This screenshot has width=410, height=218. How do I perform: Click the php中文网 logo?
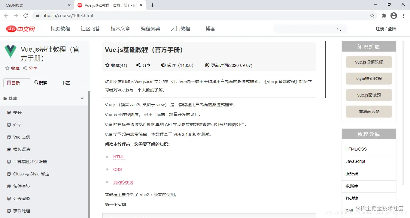tap(20, 29)
